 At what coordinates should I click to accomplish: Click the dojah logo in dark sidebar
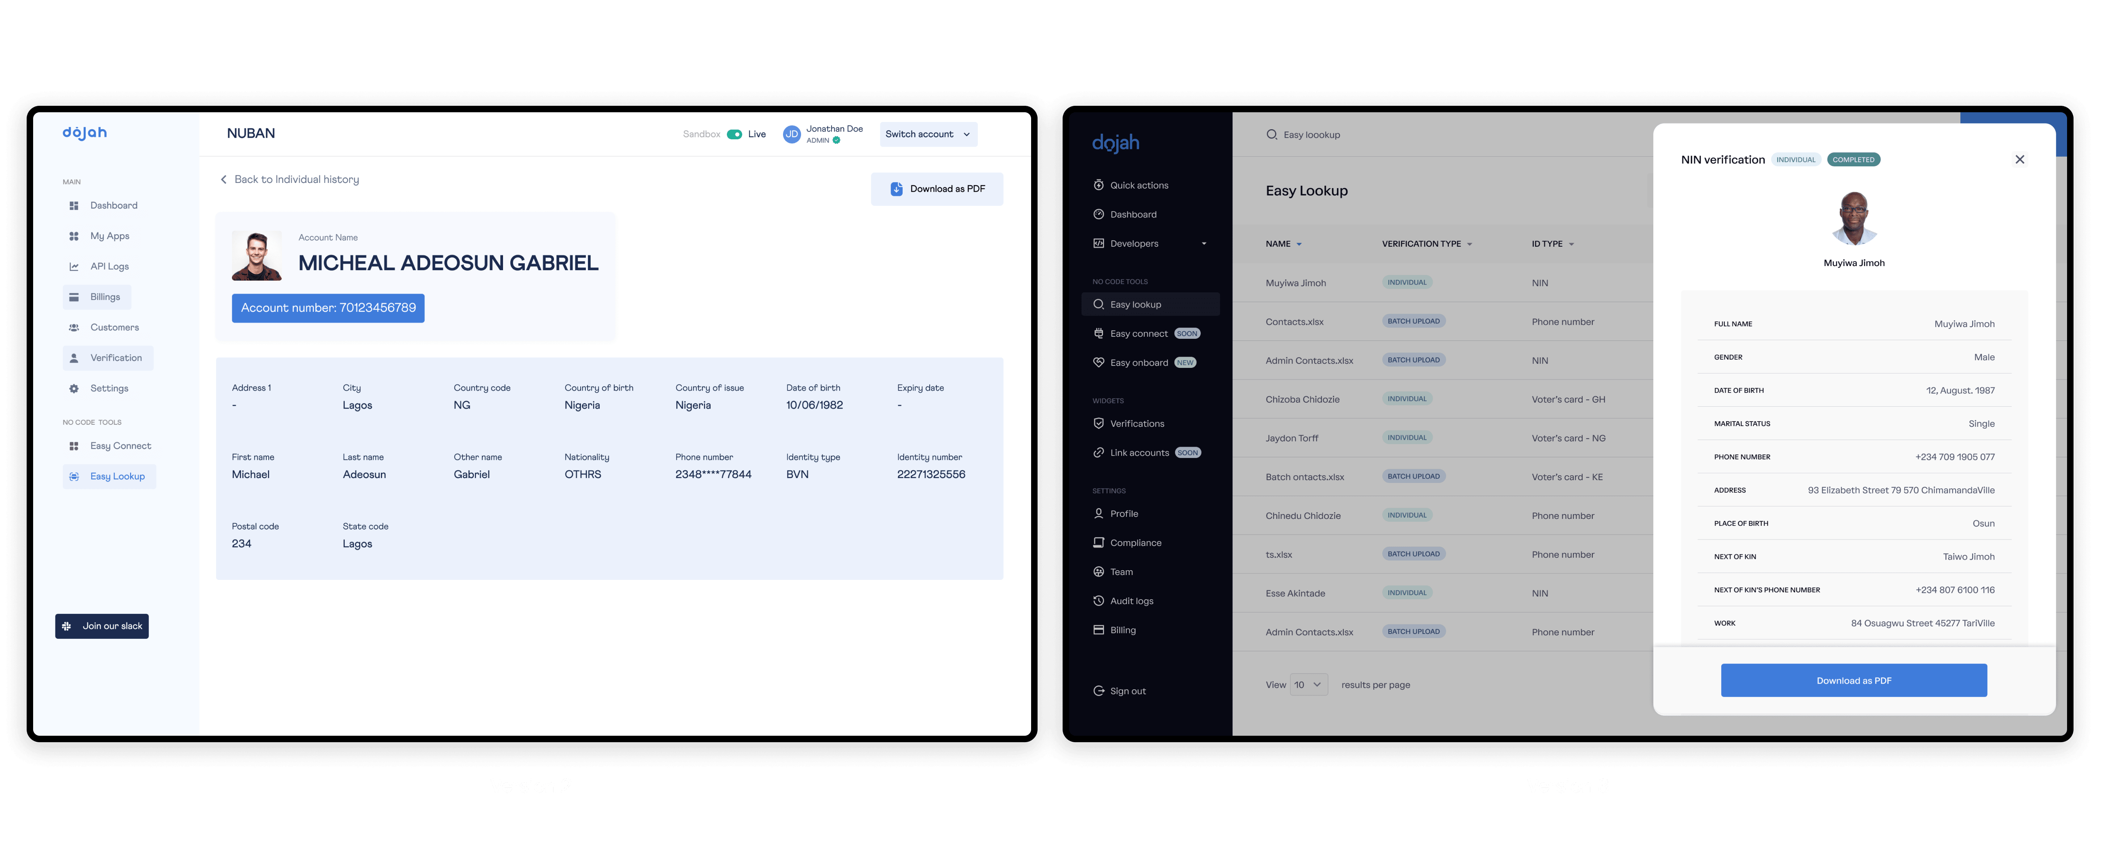pyautogui.click(x=1116, y=143)
